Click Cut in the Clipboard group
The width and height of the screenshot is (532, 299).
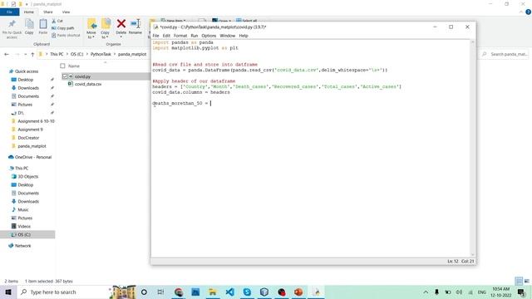(57, 21)
